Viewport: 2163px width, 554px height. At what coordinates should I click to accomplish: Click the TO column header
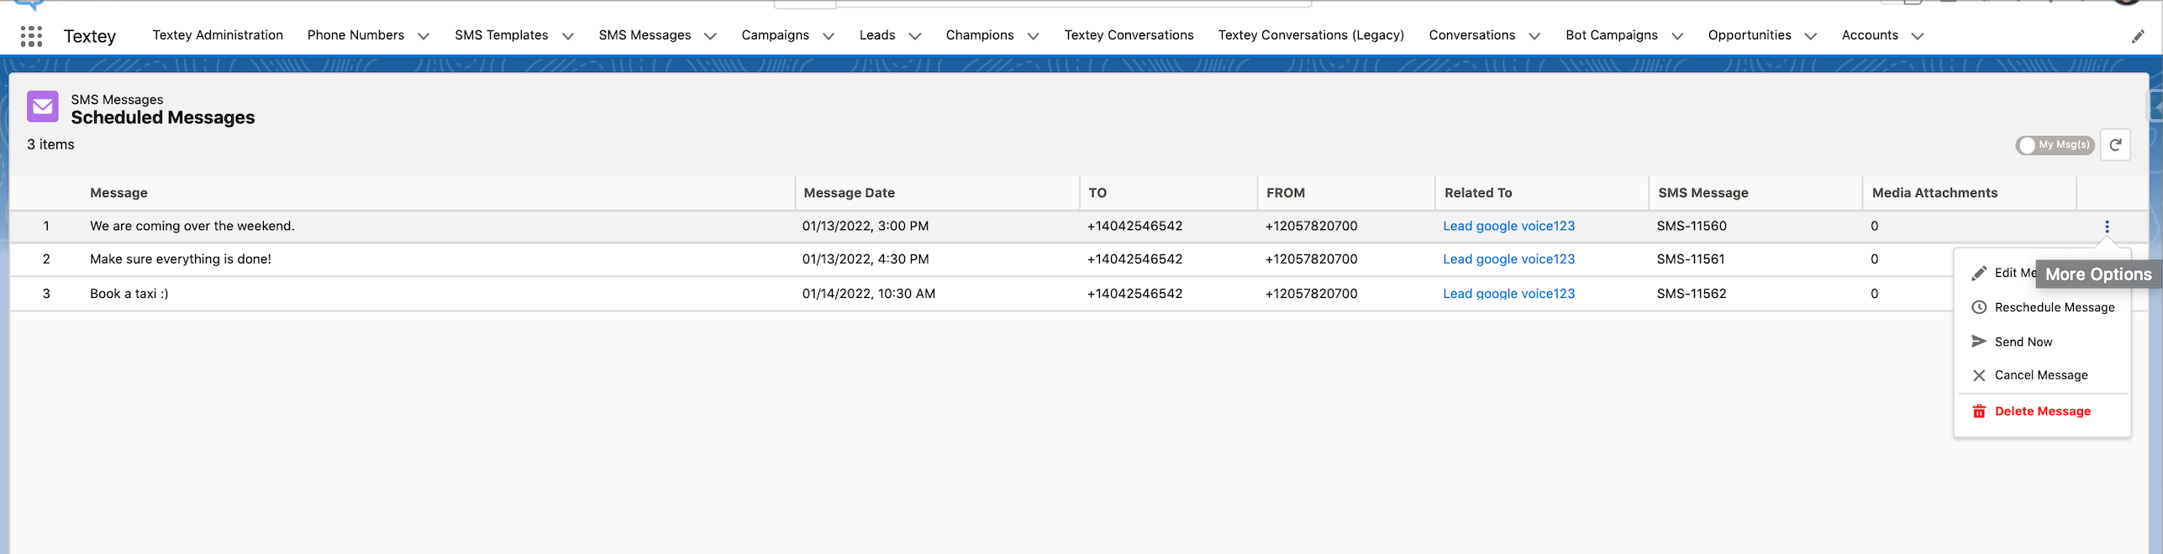1097,193
